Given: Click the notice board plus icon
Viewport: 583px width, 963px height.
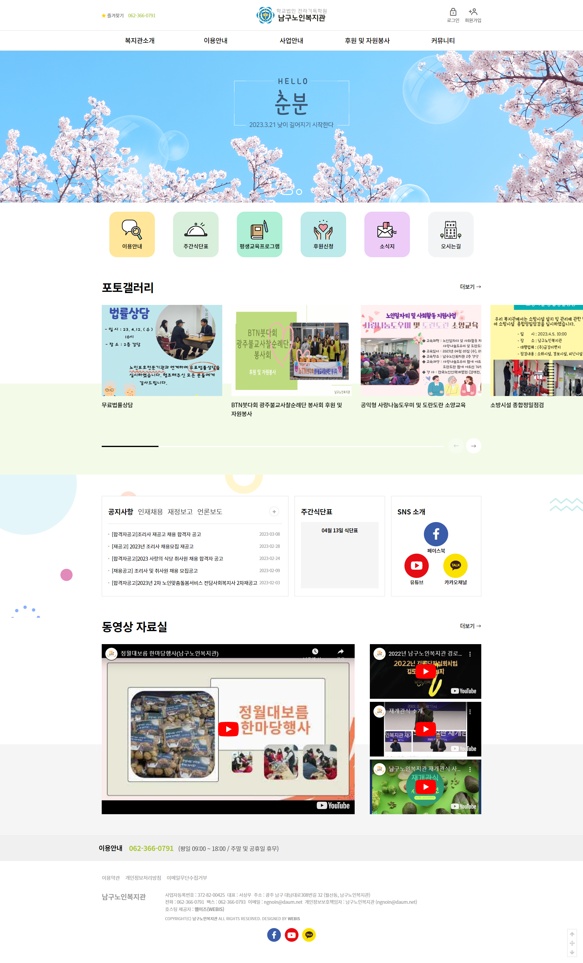Looking at the screenshot, I should tap(274, 512).
